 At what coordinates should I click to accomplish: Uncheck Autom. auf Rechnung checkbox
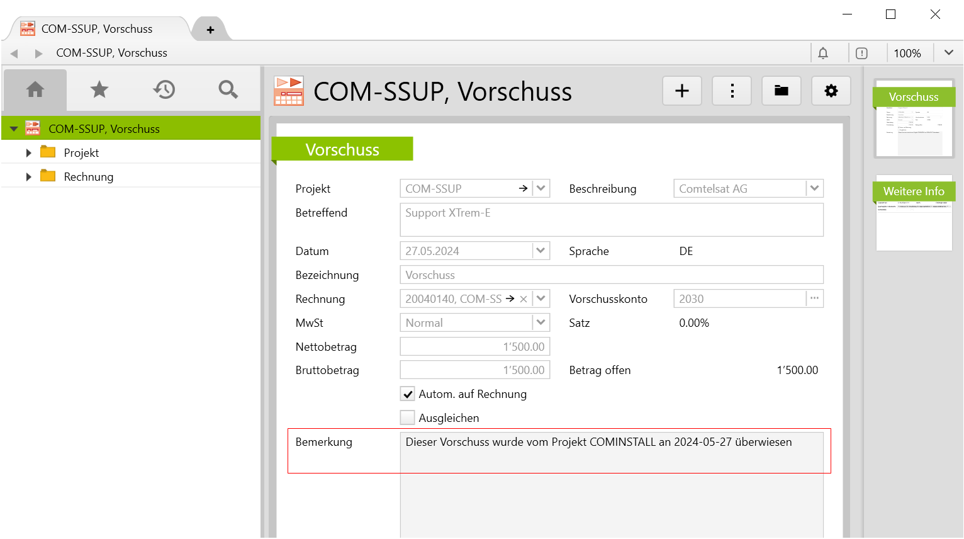[408, 395]
